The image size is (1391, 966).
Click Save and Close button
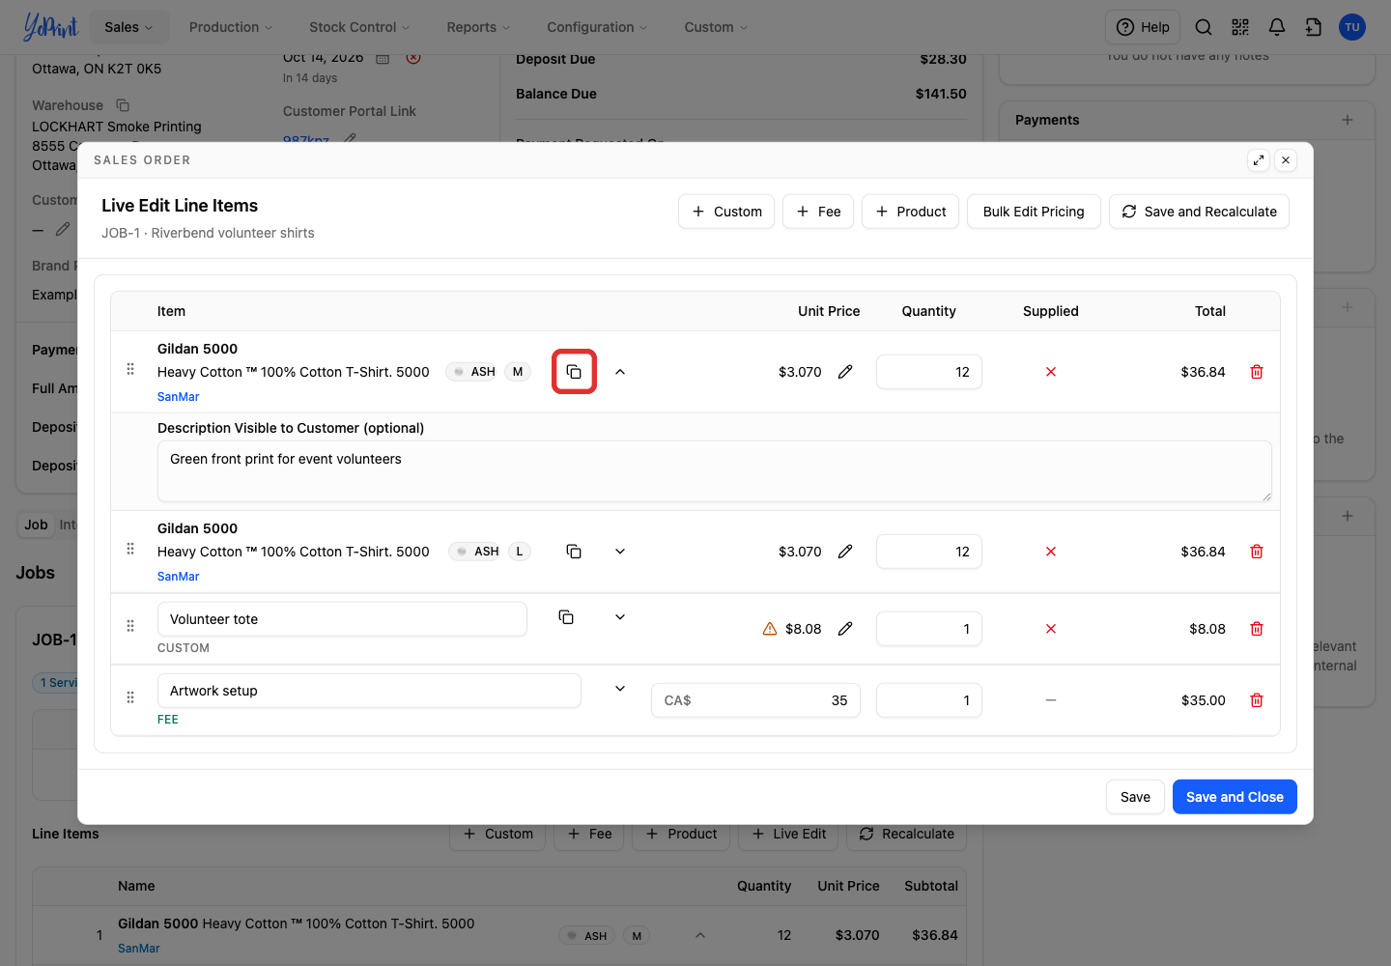pos(1235,797)
